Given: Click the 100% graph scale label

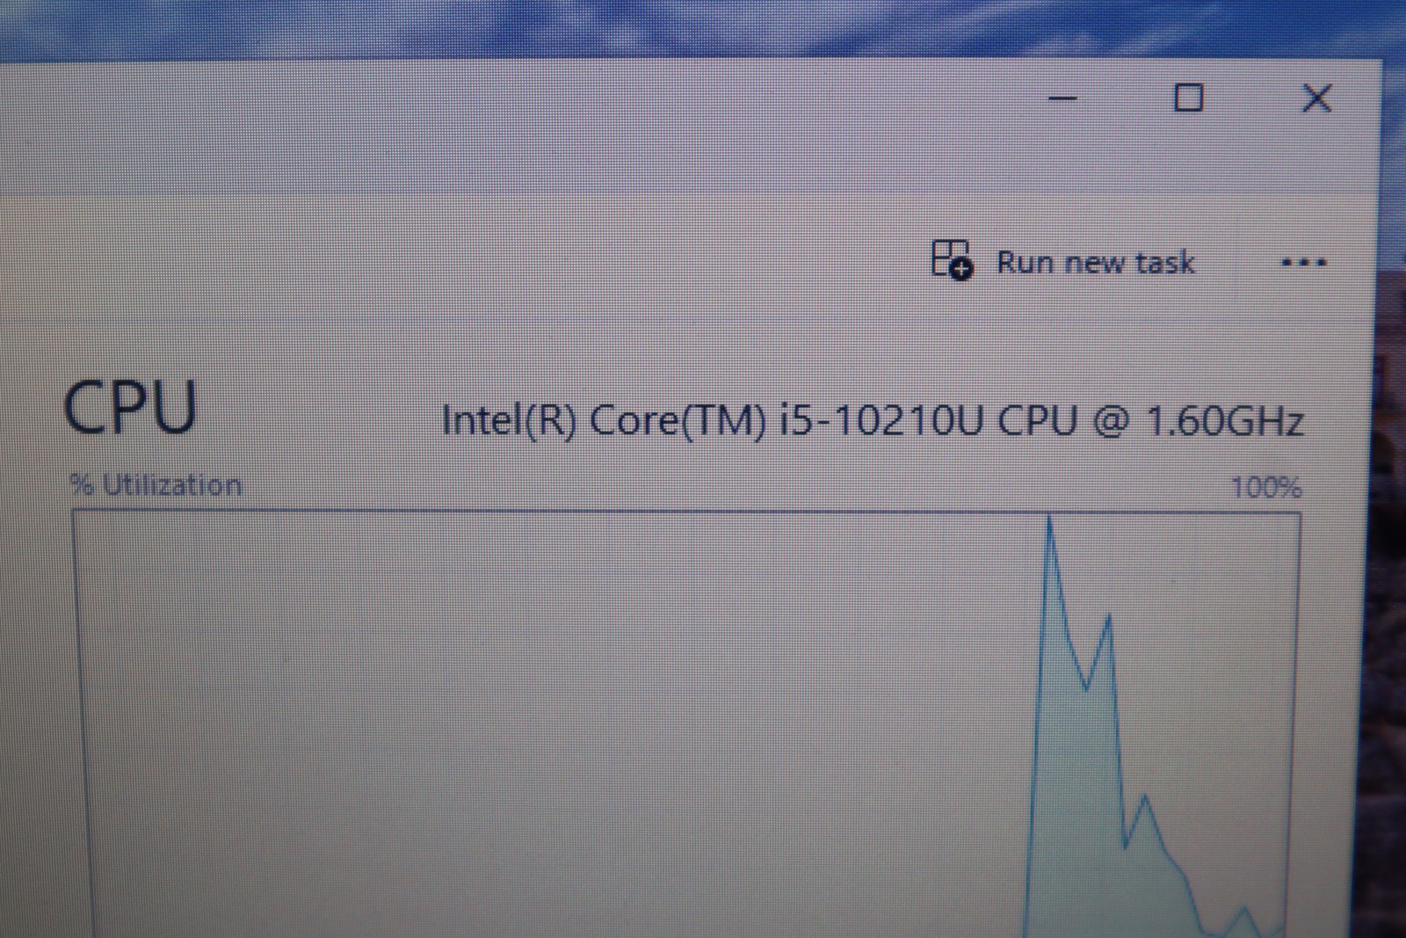Looking at the screenshot, I should click(x=1266, y=488).
